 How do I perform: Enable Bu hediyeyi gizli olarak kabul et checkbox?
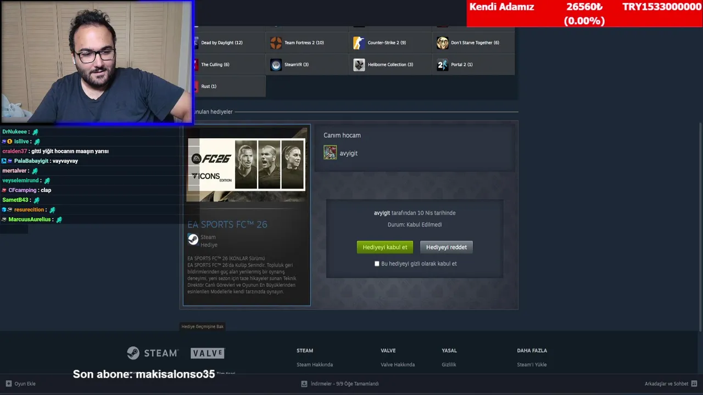point(377,264)
